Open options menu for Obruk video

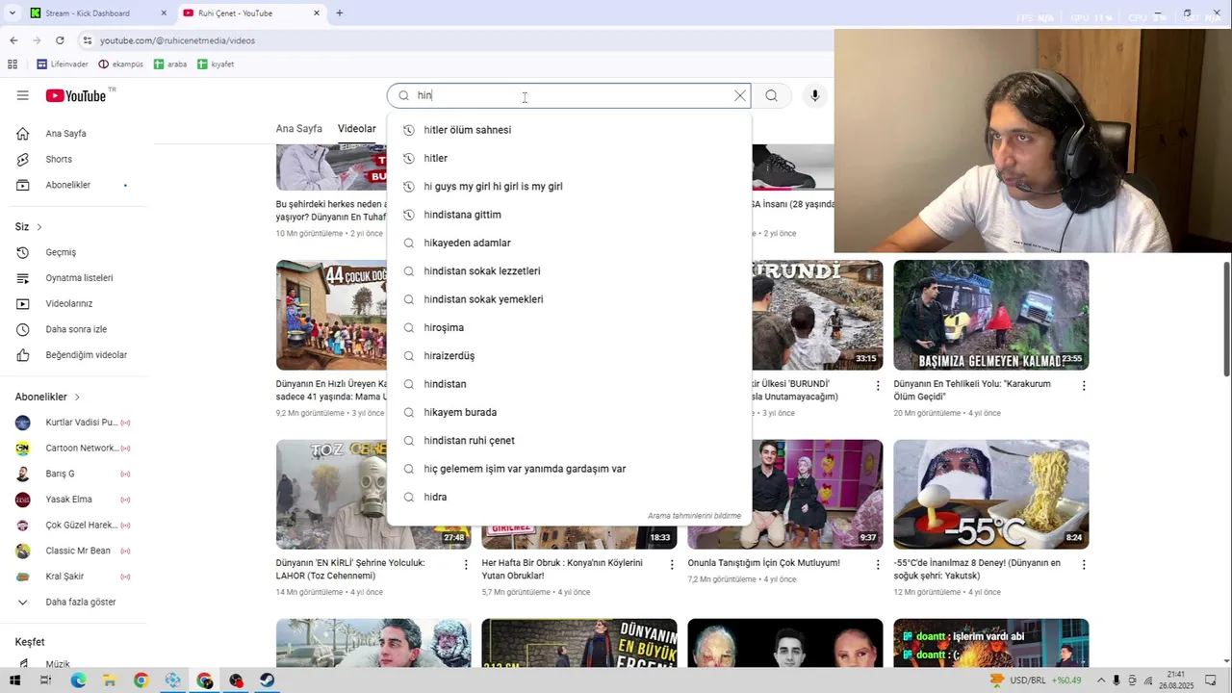point(672,565)
